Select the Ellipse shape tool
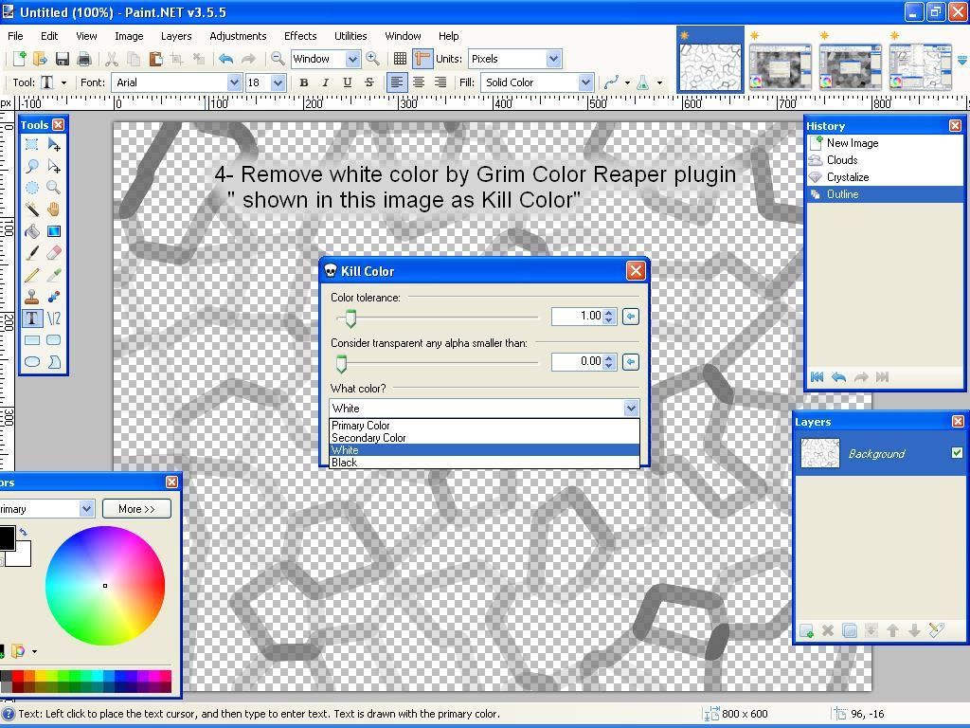The width and height of the screenshot is (970, 728). [x=31, y=361]
